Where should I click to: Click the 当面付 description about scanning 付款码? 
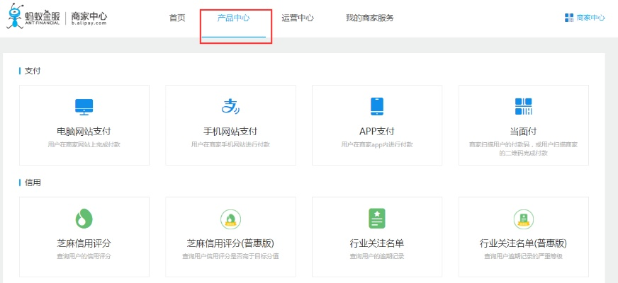point(524,149)
